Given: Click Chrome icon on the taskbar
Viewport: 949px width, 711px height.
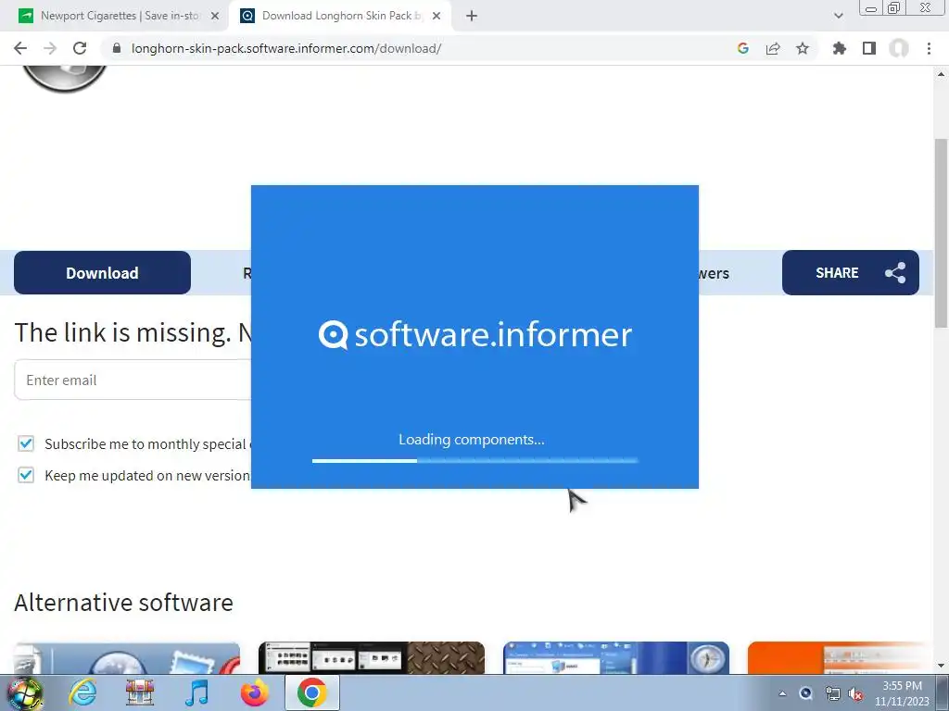Looking at the screenshot, I should pos(311,693).
